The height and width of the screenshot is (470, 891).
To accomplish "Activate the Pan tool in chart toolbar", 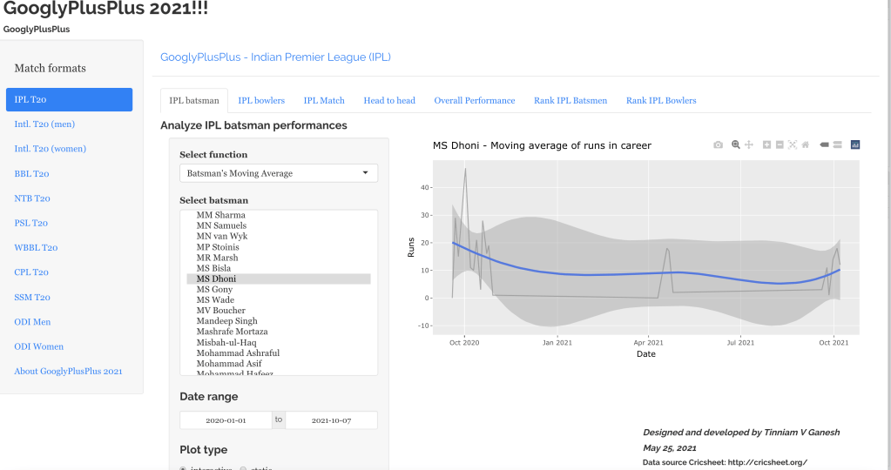I will [x=748, y=144].
